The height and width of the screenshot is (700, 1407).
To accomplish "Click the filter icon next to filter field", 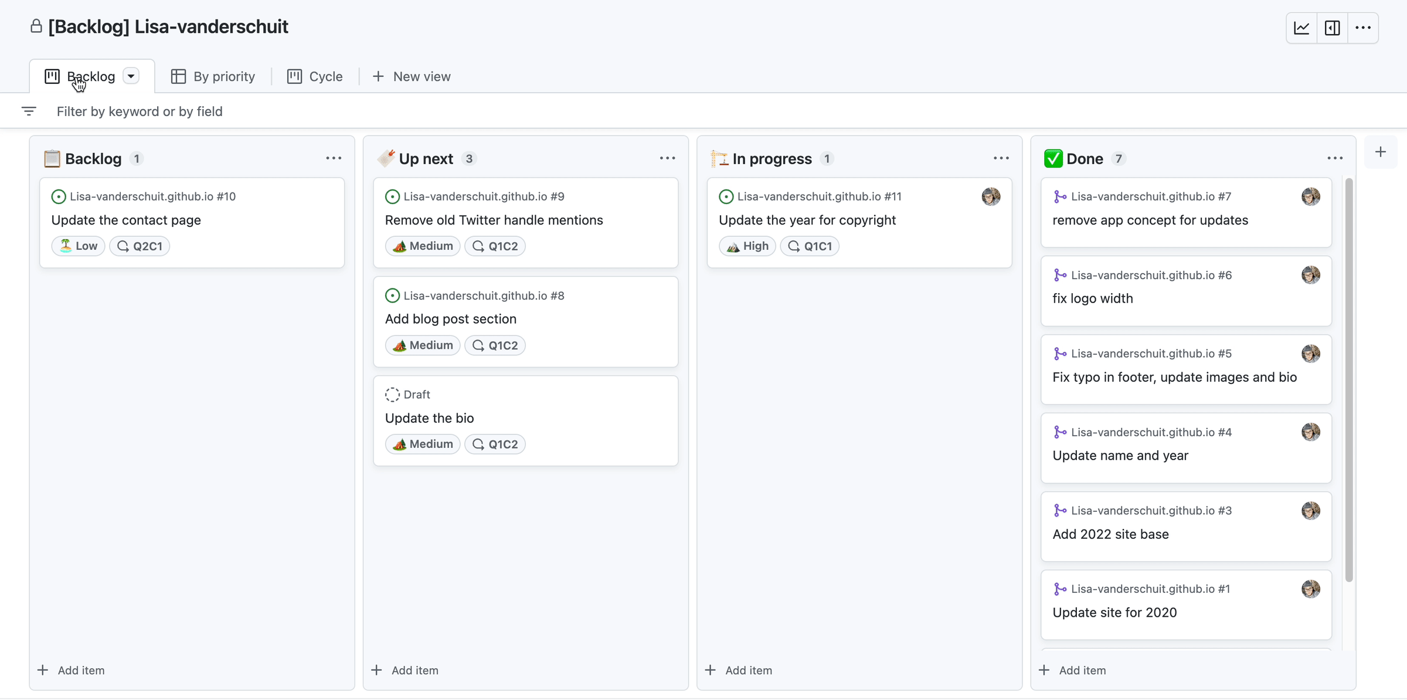I will click(29, 111).
